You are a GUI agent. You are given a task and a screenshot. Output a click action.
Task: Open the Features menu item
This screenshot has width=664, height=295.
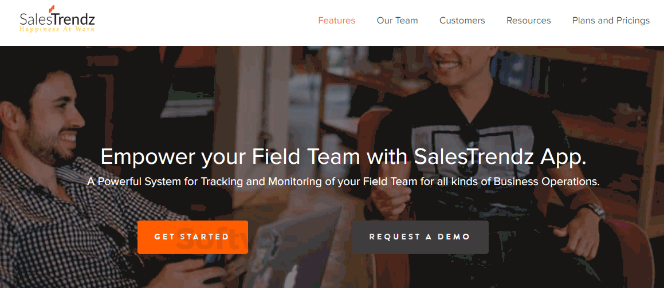coord(336,21)
